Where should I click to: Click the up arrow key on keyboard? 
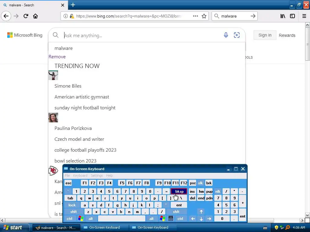click(201, 212)
